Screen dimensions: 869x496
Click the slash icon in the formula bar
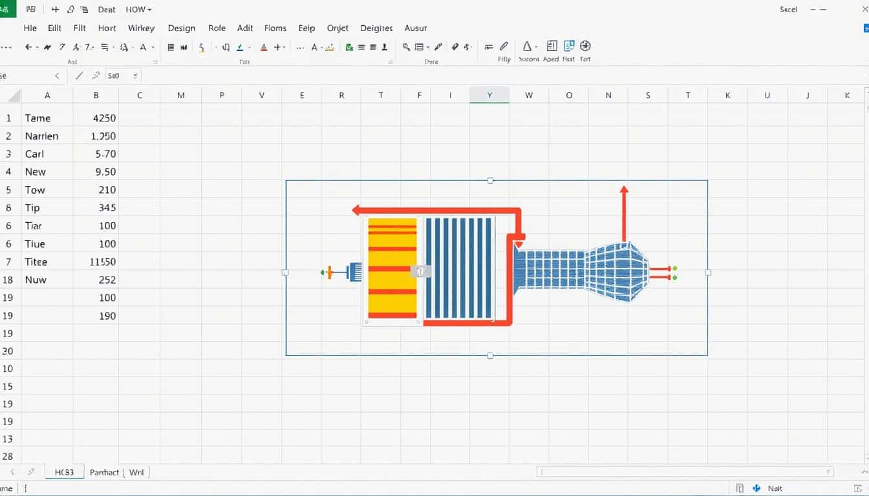pyautogui.click(x=79, y=76)
